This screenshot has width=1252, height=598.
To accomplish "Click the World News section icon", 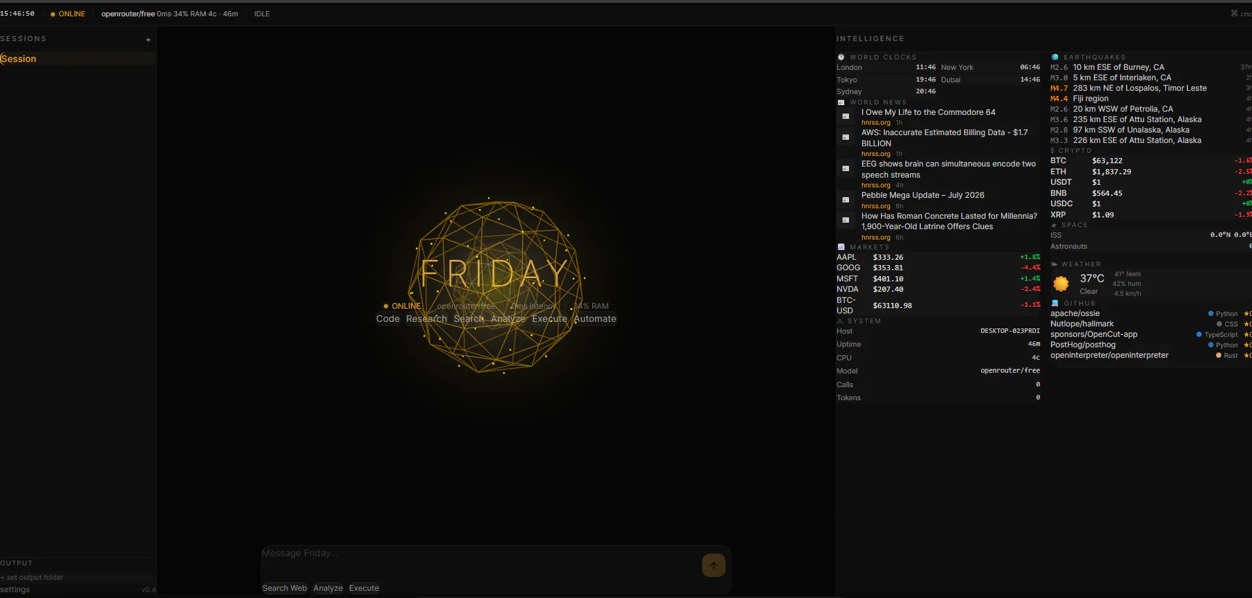I will [841, 102].
